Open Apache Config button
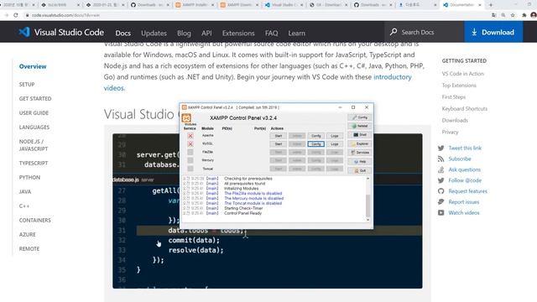The height and width of the screenshot is (302, 537). point(315,136)
